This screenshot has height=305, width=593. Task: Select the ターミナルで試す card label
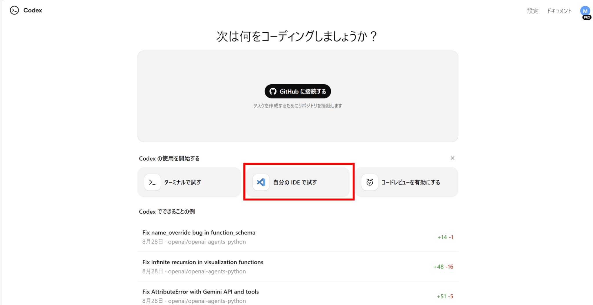click(x=182, y=182)
